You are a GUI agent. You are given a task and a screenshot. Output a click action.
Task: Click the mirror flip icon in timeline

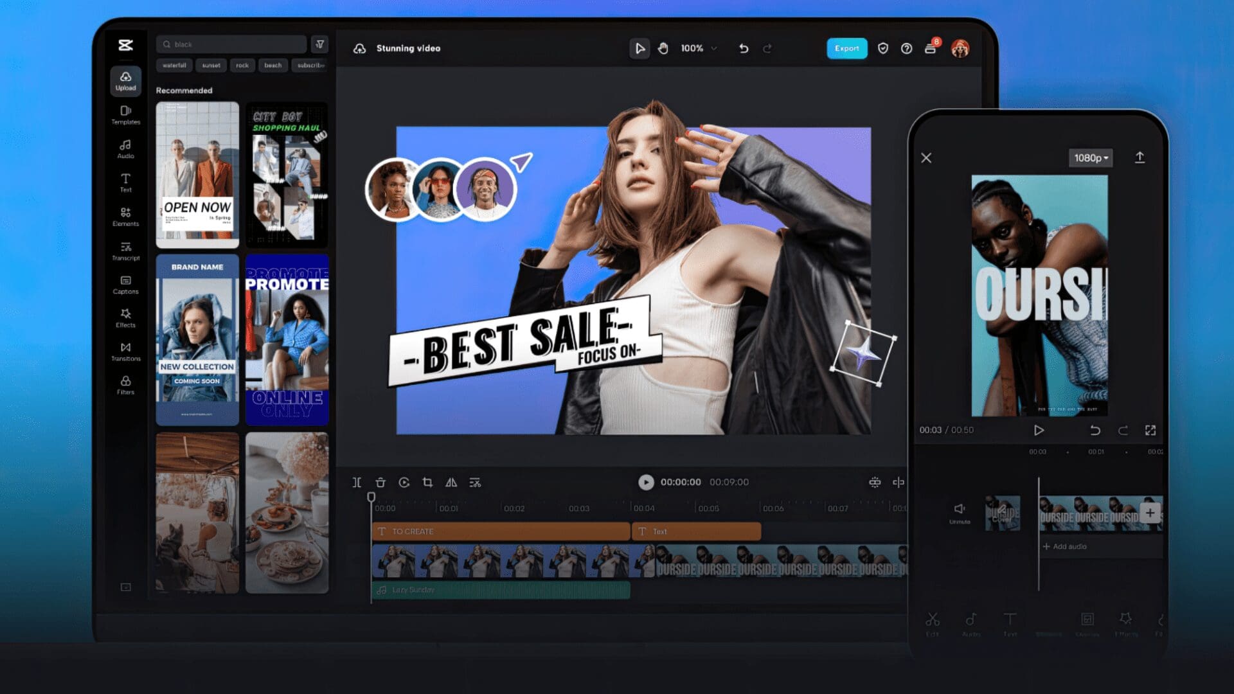[x=451, y=483]
